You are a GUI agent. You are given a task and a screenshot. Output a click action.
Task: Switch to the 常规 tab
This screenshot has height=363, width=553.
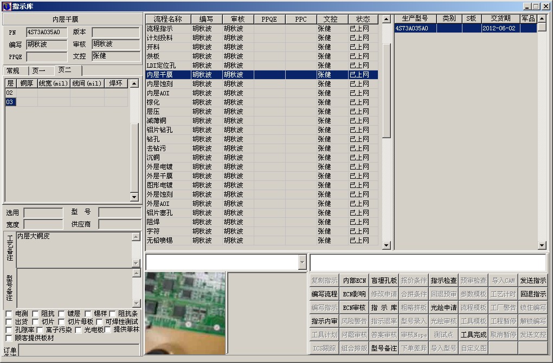(x=13, y=71)
